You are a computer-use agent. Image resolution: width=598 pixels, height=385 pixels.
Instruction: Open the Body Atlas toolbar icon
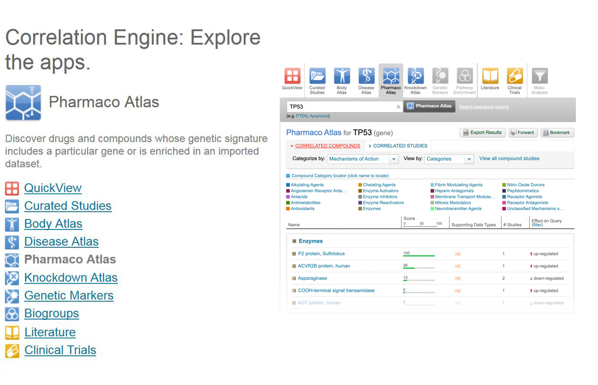(x=341, y=76)
